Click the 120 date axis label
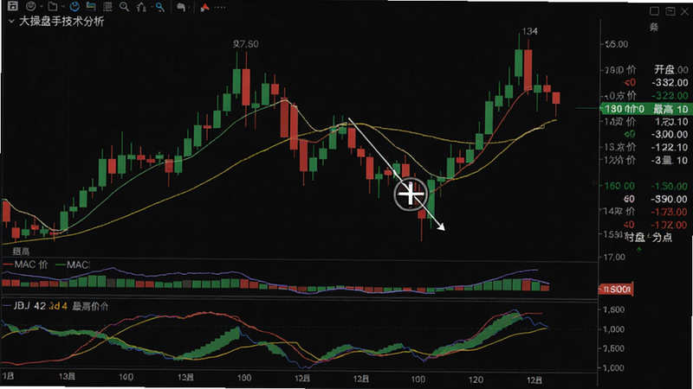The image size is (693, 389). click(476, 379)
